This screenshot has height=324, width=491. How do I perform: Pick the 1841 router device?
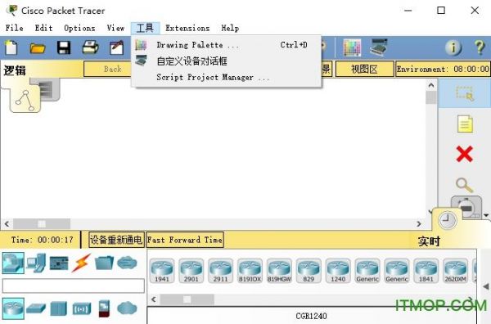[426, 271]
